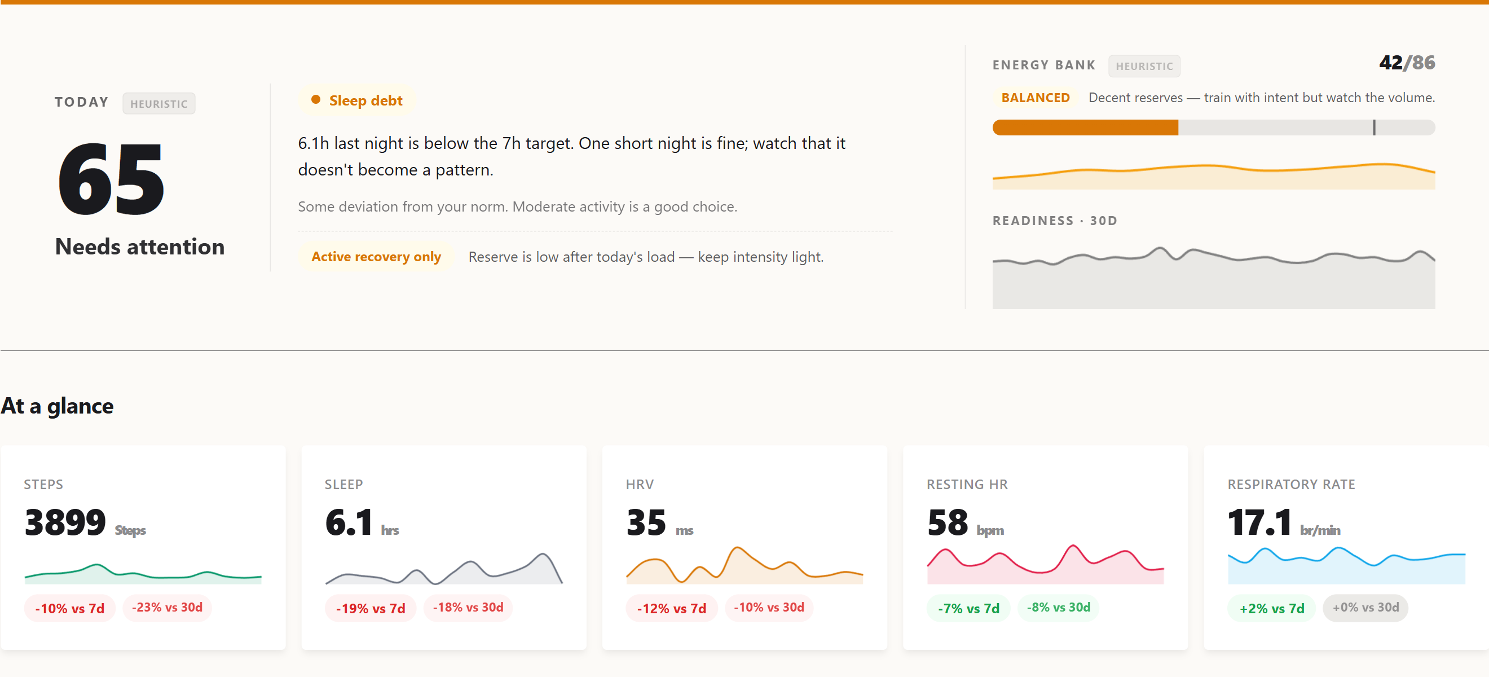The height and width of the screenshot is (677, 1489).
Task: Open the orange HRV sparkline
Action: click(744, 565)
